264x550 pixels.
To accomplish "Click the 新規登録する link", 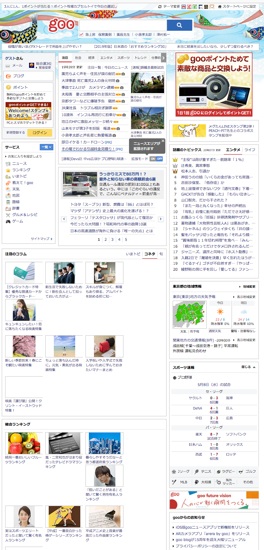I will pos(15,133).
